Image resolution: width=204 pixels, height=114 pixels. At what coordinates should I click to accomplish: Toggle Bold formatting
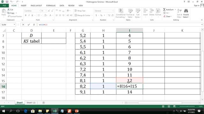point(25,15)
